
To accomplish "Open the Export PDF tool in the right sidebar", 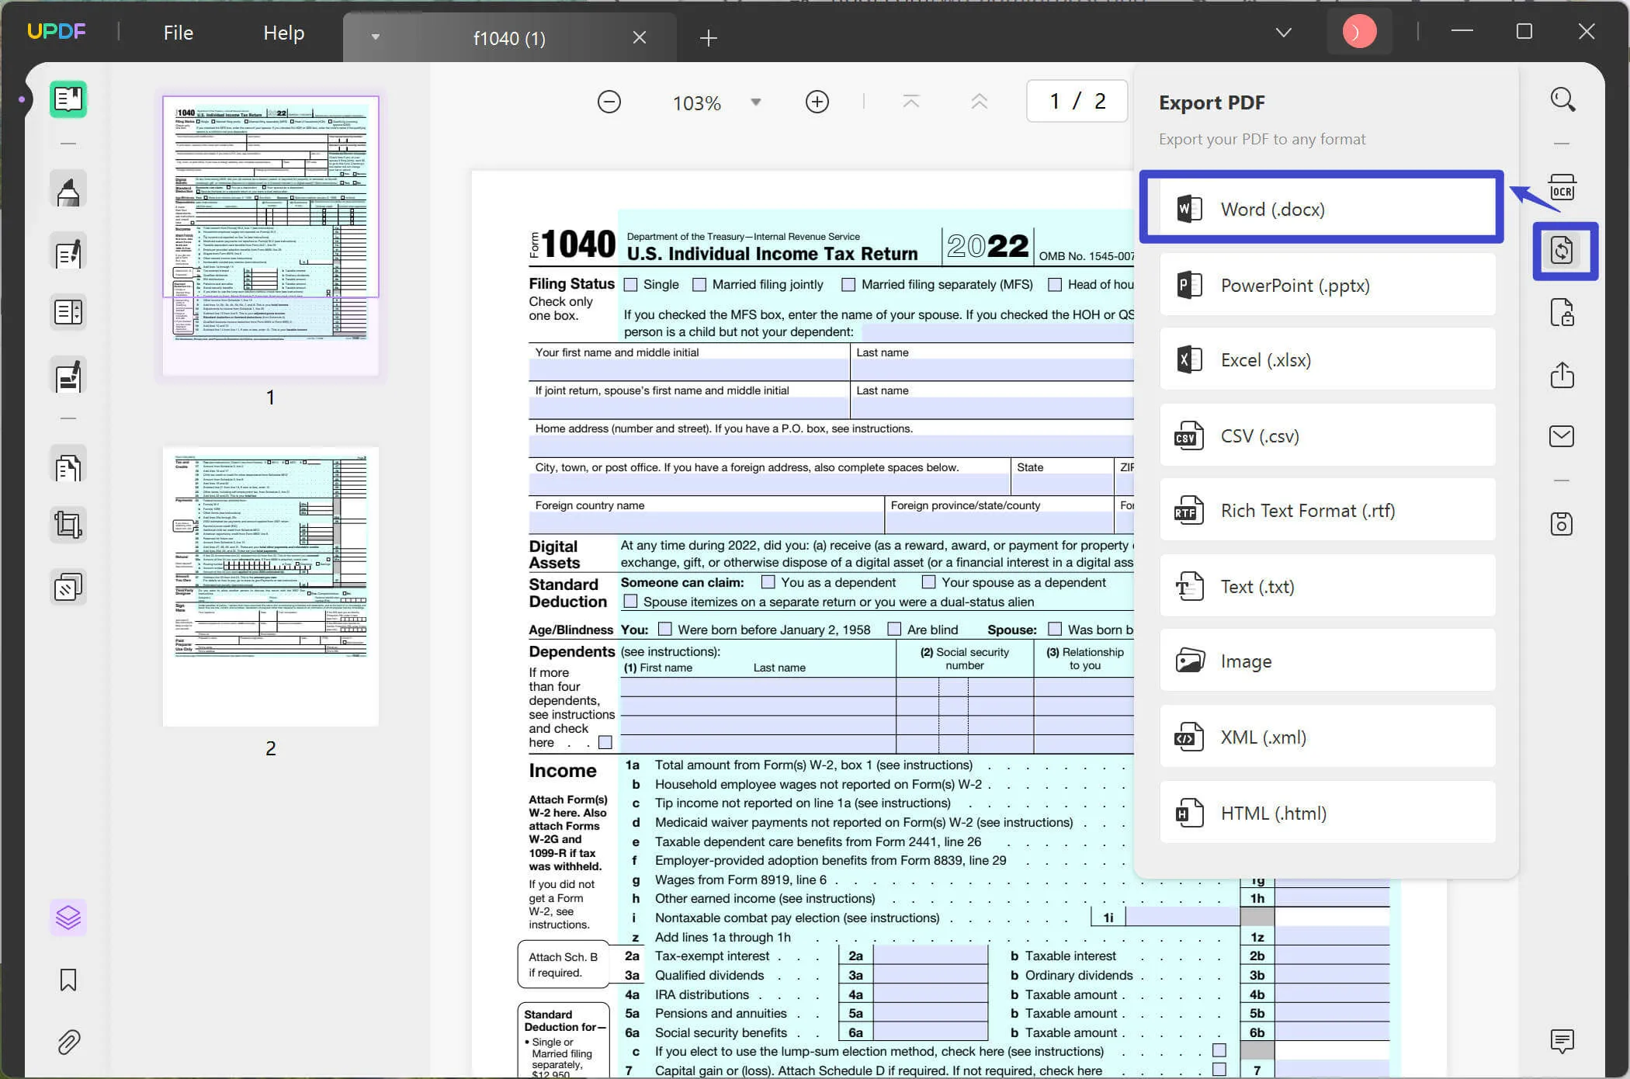I will [x=1564, y=250].
